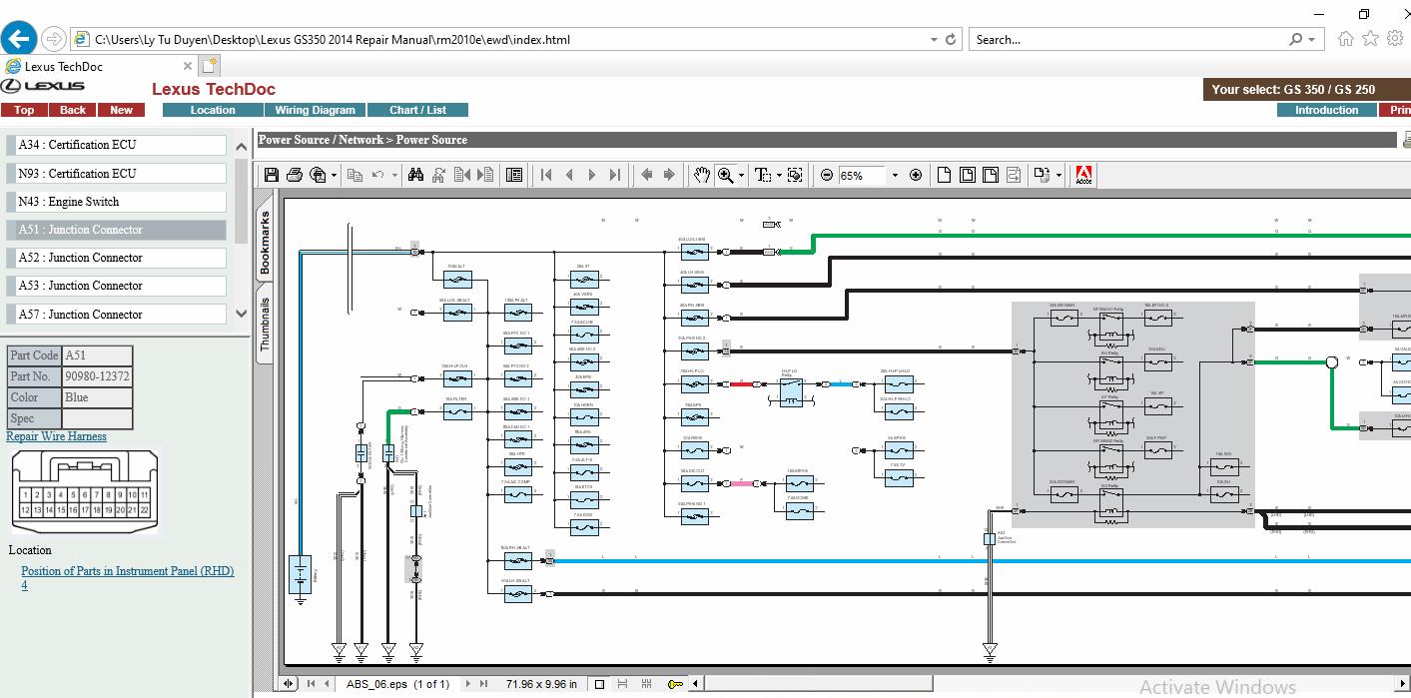
Task: Open the Zoom tool dropdown arrow
Action: (x=741, y=175)
